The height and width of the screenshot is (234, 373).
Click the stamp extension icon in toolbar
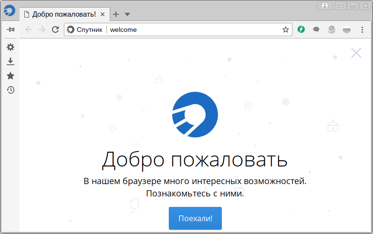(332, 29)
